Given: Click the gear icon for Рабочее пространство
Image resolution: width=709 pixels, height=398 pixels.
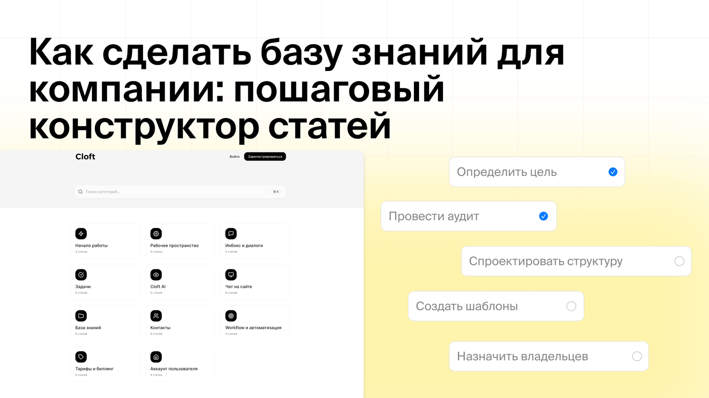Looking at the screenshot, I should (156, 234).
